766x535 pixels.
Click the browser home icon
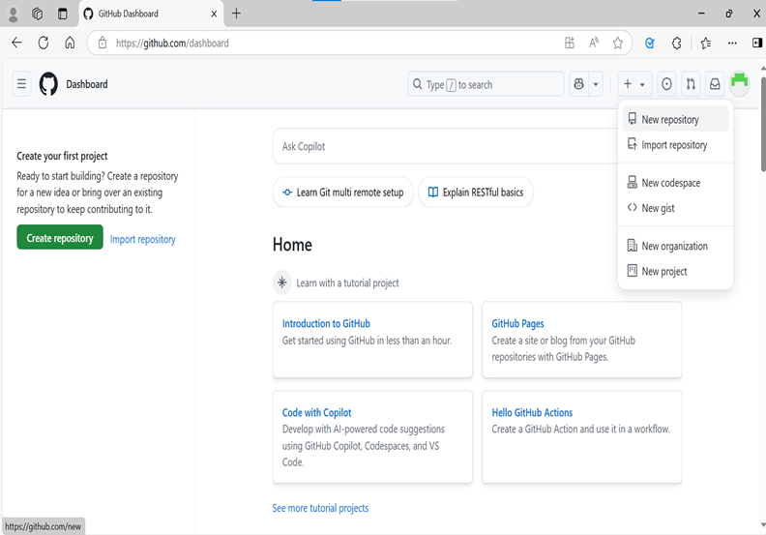pos(70,43)
